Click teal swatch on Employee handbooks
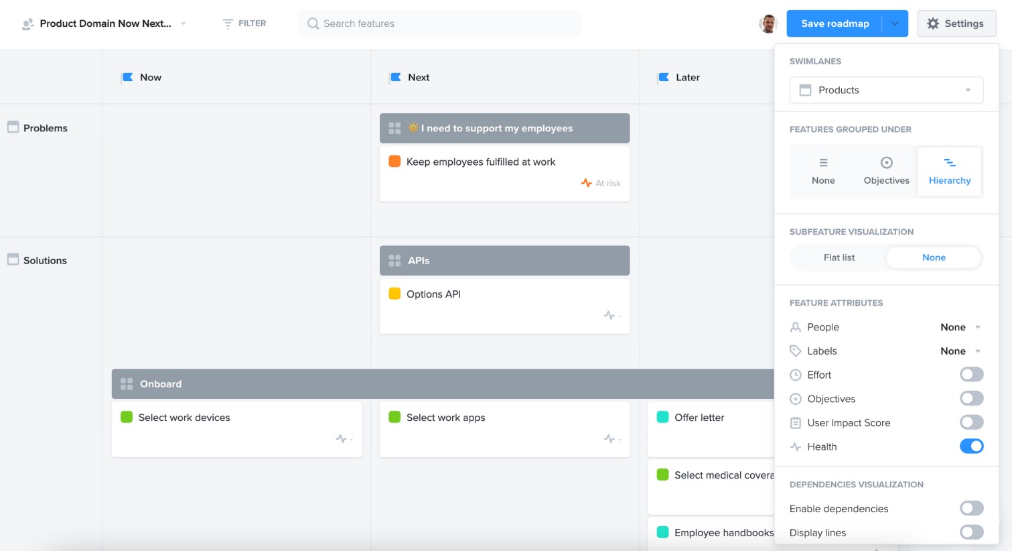Image resolution: width=1012 pixels, height=551 pixels. point(662,532)
